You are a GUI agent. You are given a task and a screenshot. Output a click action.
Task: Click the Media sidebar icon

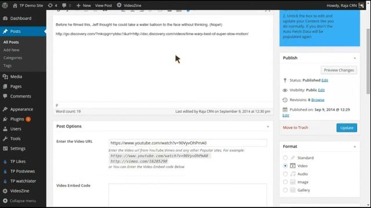point(5,76)
